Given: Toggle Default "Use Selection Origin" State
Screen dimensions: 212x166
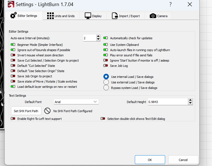Looking at the screenshot, I should pyautogui.click(x=13, y=71).
